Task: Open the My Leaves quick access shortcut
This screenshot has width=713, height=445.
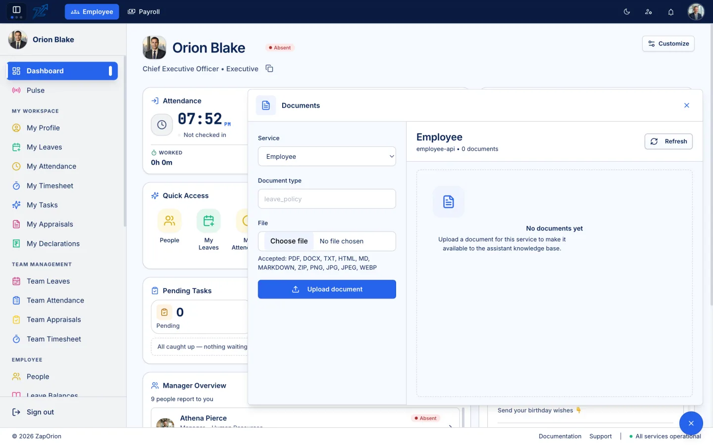Action: click(208, 230)
